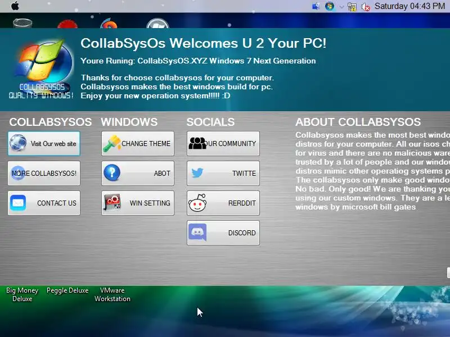The height and width of the screenshot is (337, 450).
Task: Click the CHANGE THEME button
Action: click(138, 144)
